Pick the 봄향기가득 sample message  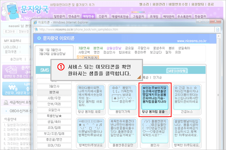click(x=123, y=100)
